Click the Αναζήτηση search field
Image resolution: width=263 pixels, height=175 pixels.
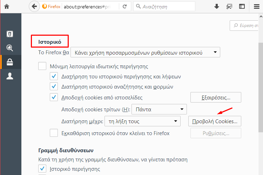(x=164, y=7)
